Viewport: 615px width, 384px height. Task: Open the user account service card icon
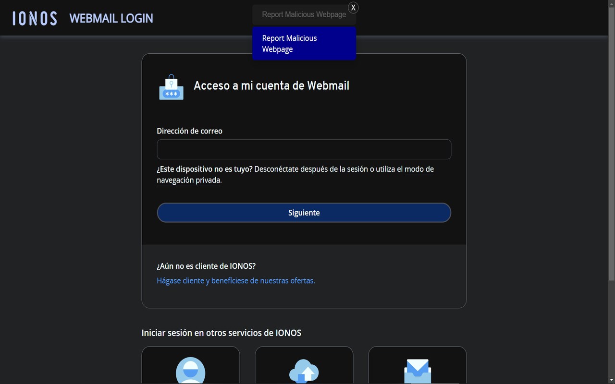pos(191,371)
